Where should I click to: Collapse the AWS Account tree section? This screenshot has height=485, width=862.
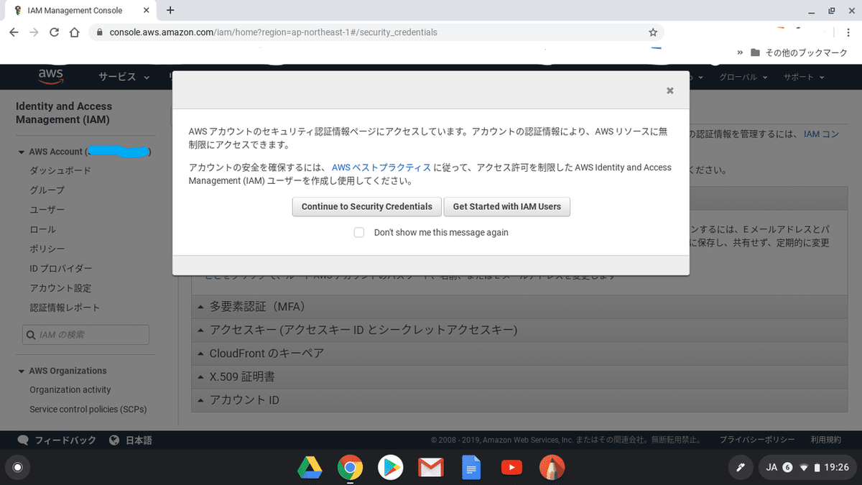pos(22,152)
